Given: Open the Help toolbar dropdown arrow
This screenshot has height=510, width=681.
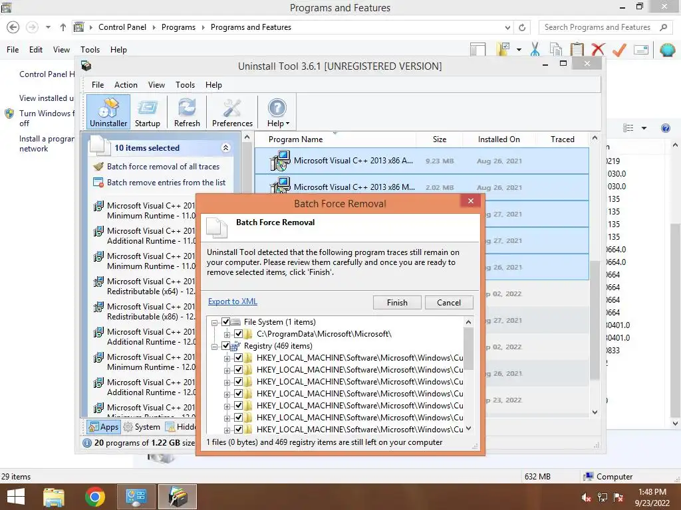Looking at the screenshot, I should [287, 124].
